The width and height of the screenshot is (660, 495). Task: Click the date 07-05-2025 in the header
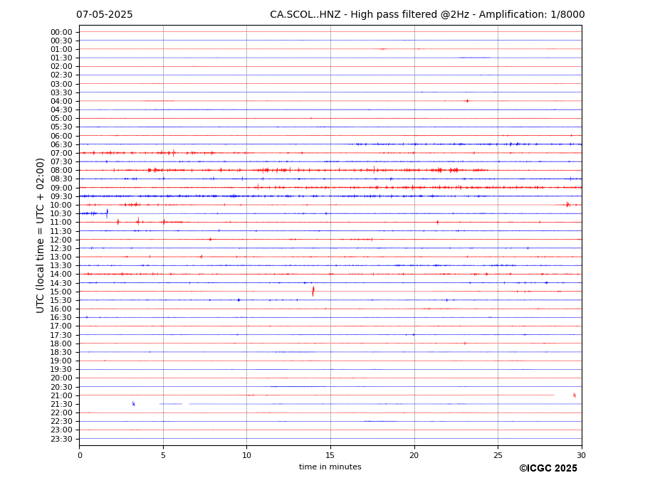105,15
